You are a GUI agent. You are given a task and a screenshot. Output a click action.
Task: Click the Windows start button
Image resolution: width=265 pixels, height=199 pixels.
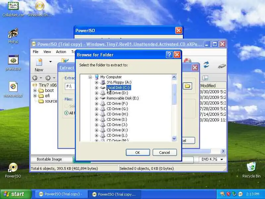click(x=16, y=194)
